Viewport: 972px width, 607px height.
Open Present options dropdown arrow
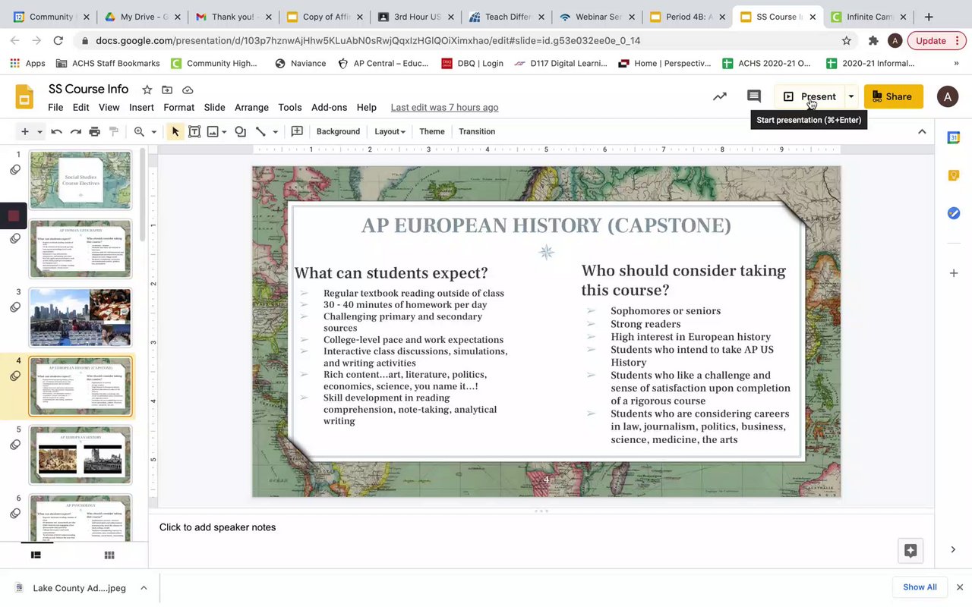point(851,96)
